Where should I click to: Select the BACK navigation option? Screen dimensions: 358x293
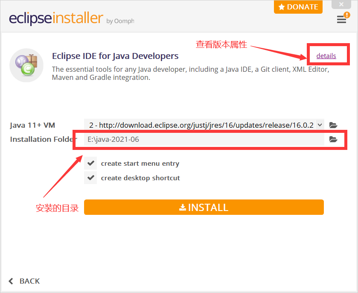click(x=29, y=281)
